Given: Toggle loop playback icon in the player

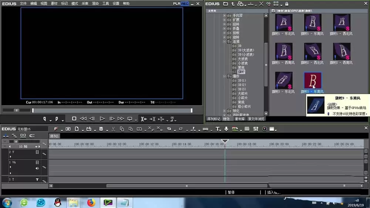Looking at the screenshot, I should [x=130, y=119].
